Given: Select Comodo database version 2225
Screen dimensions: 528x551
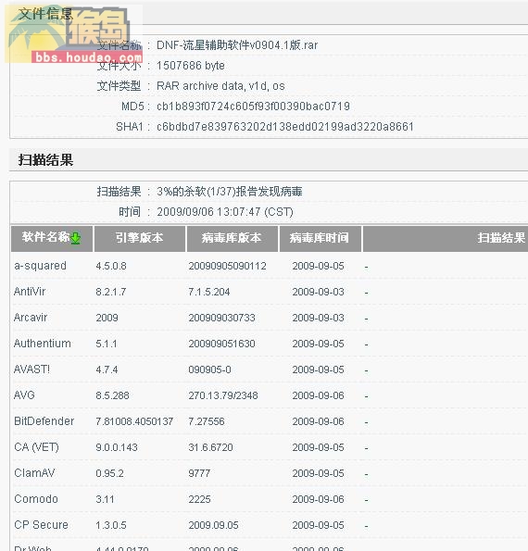Looking at the screenshot, I should click(x=200, y=499).
